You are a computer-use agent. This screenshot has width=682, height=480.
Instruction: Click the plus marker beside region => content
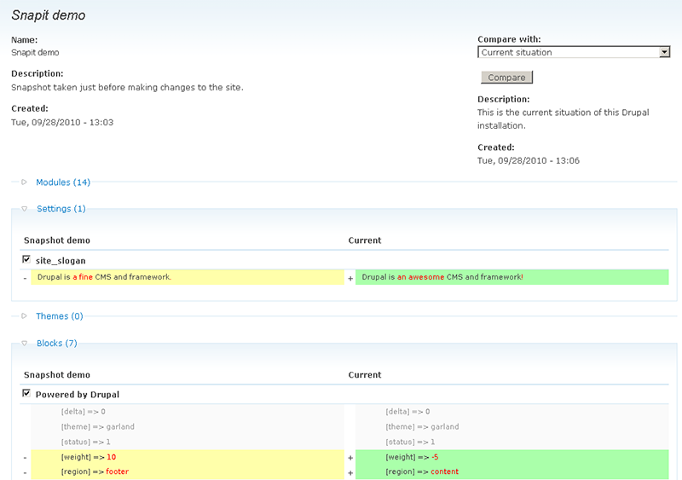coord(350,472)
